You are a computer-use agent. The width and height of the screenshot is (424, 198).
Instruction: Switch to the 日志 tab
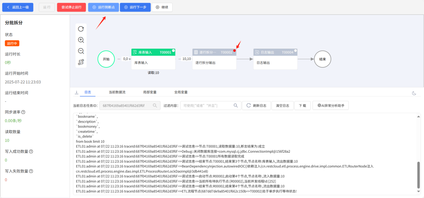tap(88, 92)
